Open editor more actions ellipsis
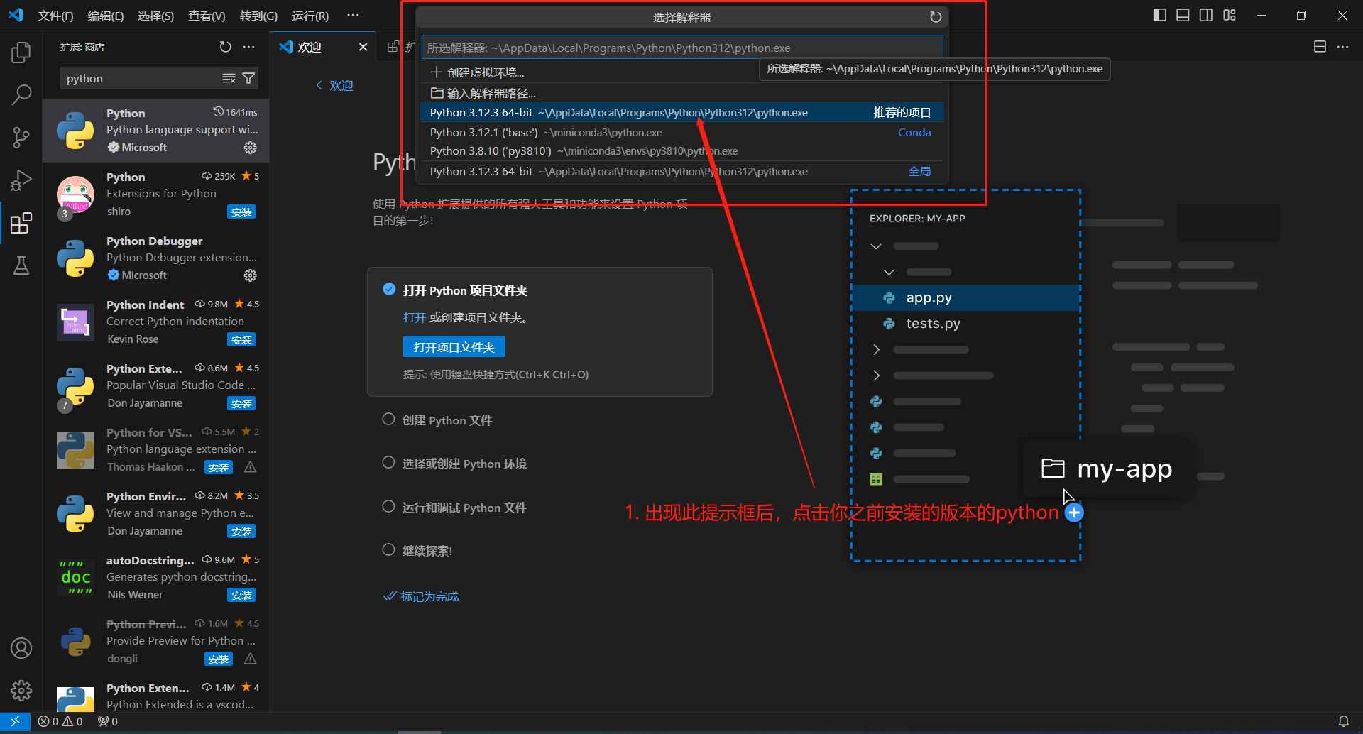Image resolution: width=1363 pixels, height=734 pixels. [1342, 47]
